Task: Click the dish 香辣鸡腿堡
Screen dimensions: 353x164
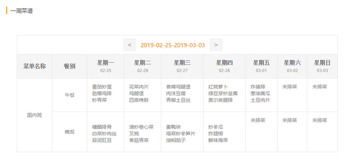Action: [178, 87]
